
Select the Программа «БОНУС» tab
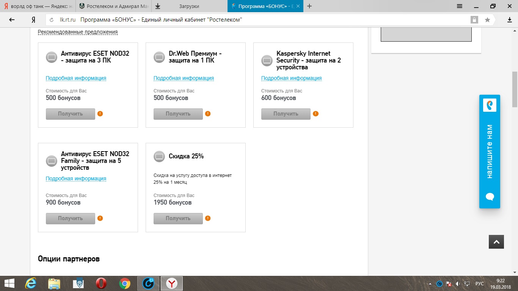[x=265, y=6]
